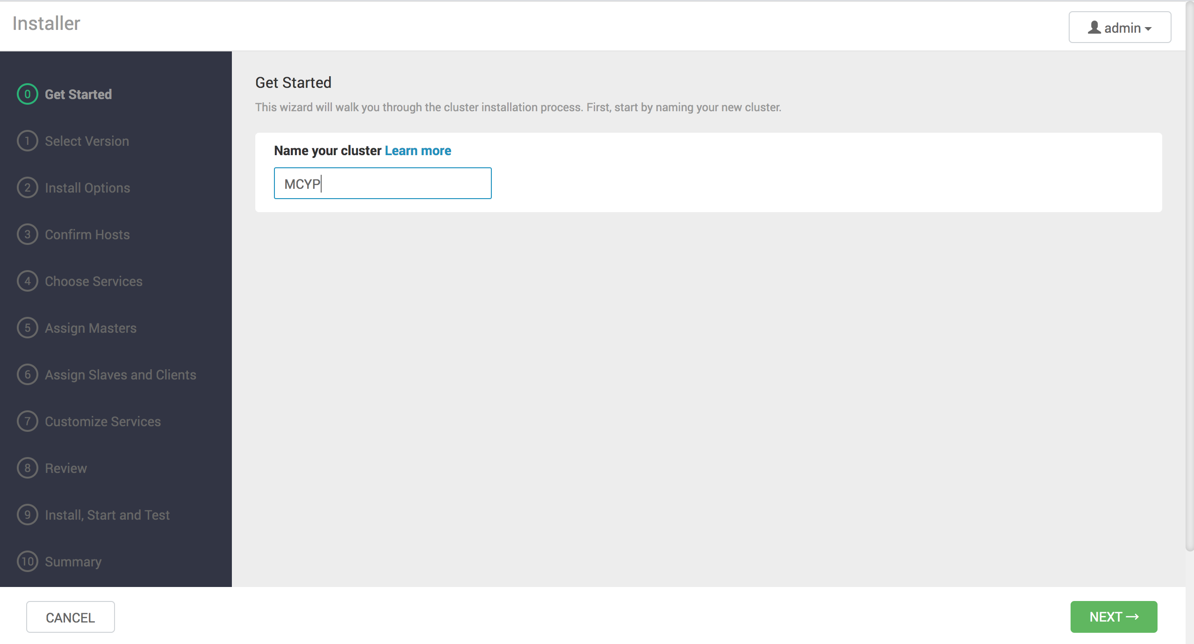This screenshot has height=644, width=1194.
Task: Click the step 5 number circle
Action: [28, 328]
